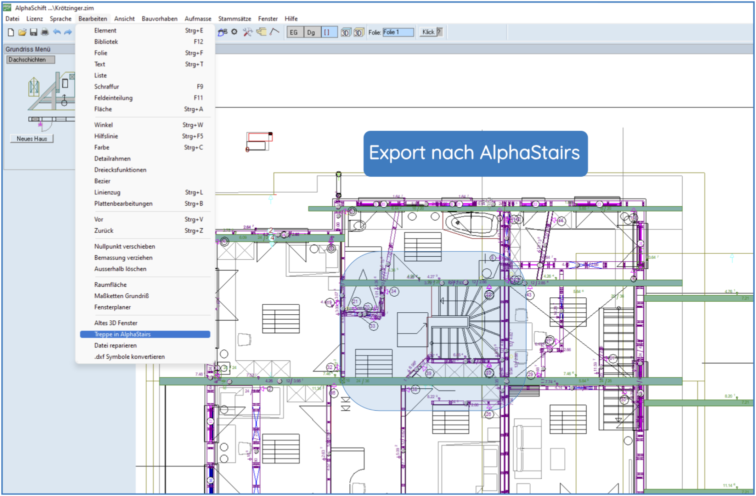Open the second 3D view icon
Screen dimensions: 756x496
pyautogui.click(x=359, y=33)
